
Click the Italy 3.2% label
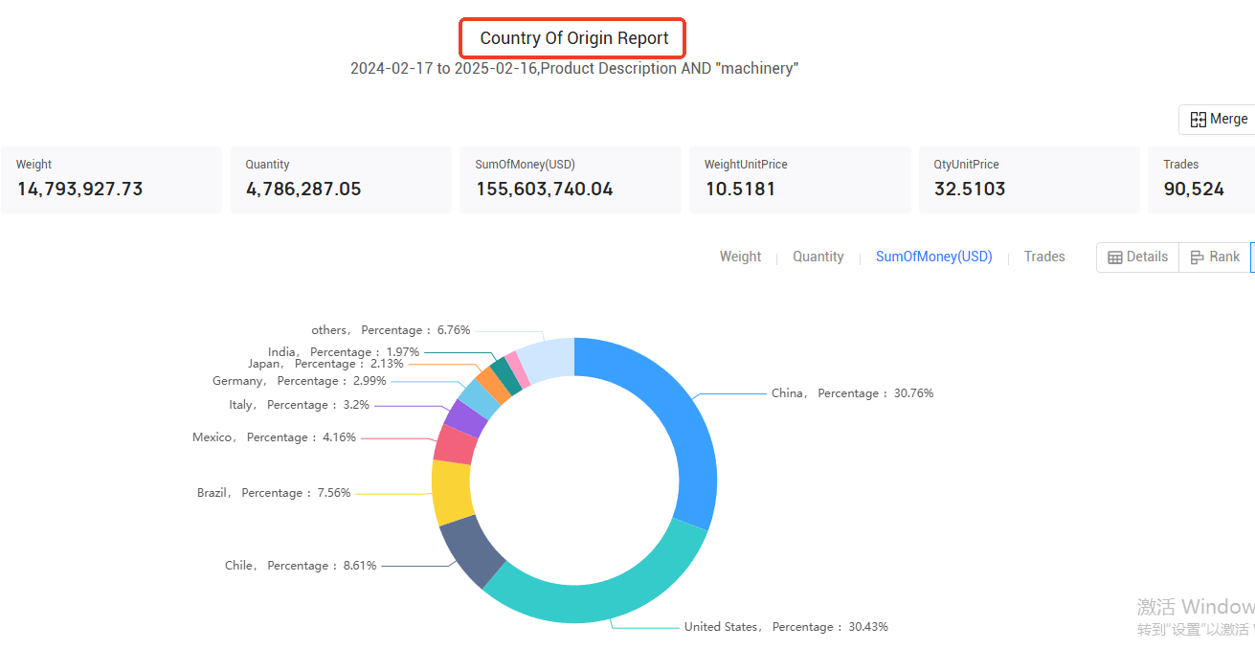click(299, 405)
